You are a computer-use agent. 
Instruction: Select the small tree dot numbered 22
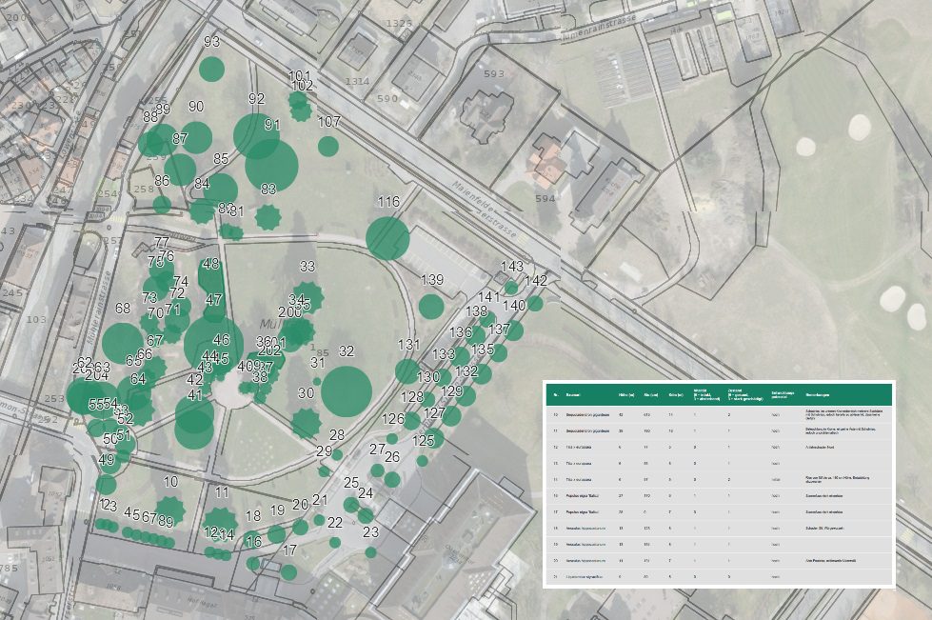pyautogui.click(x=335, y=542)
